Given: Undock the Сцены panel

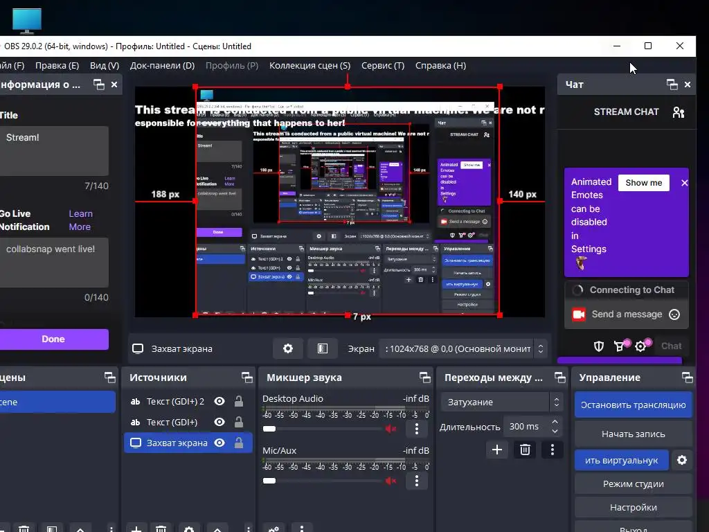Looking at the screenshot, I should click(110, 378).
